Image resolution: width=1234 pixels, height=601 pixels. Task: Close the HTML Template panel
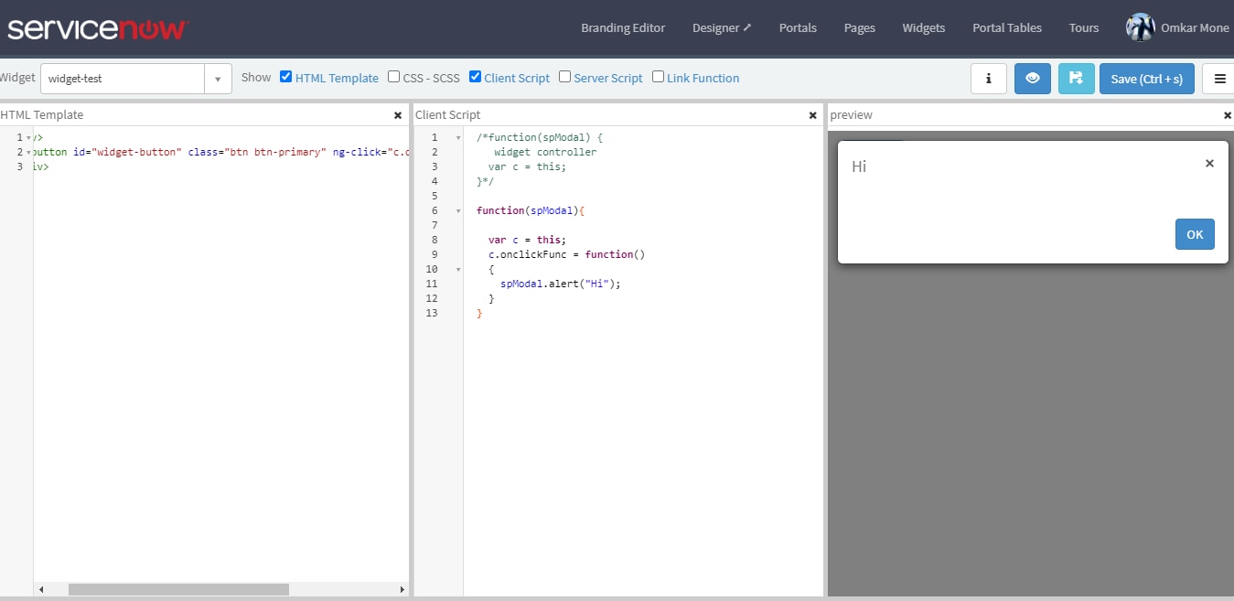[x=398, y=115]
